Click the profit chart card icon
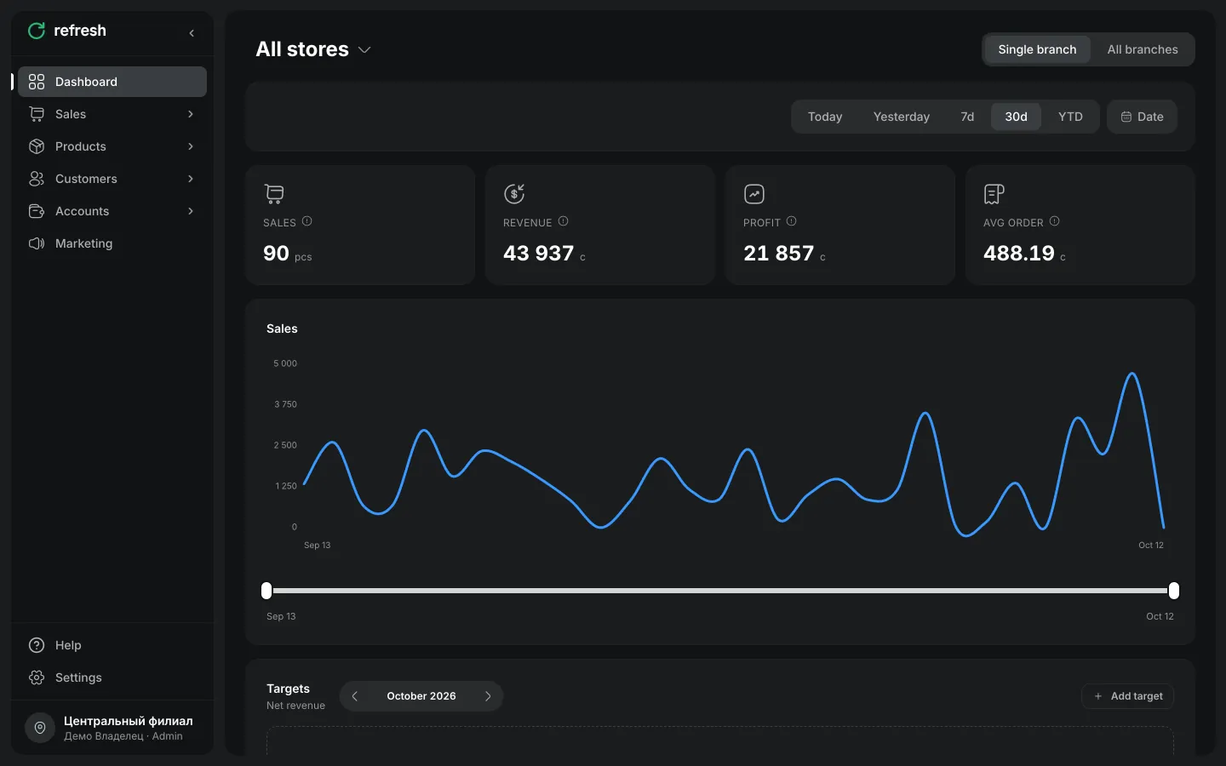Viewport: 1226px width, 766px height. [x=754, y=194]
